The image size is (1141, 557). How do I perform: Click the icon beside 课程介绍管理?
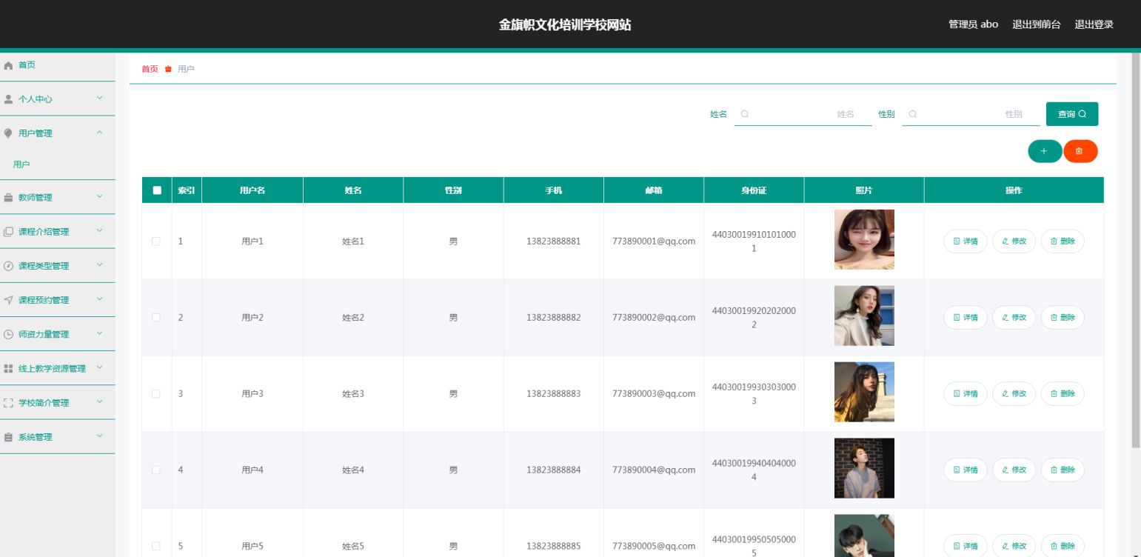(x=9, y=232)
